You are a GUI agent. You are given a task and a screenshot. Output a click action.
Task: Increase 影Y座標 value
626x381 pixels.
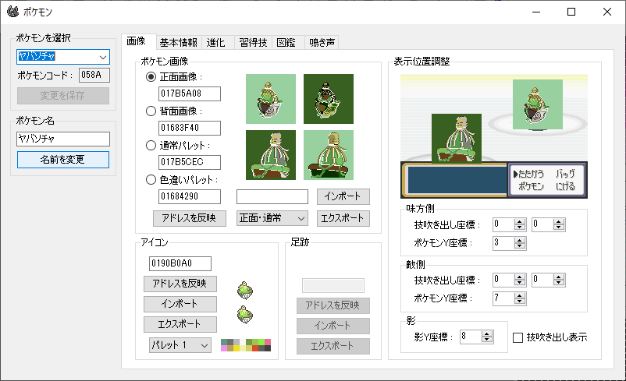pyautogui.click(x=486, y=334)
